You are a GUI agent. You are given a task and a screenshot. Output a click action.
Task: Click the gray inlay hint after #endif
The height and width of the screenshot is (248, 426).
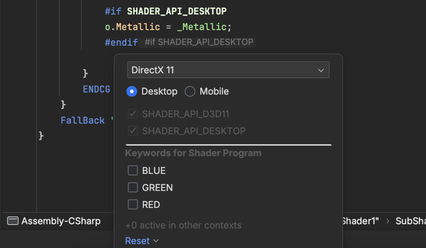click(x=199, y=43)
